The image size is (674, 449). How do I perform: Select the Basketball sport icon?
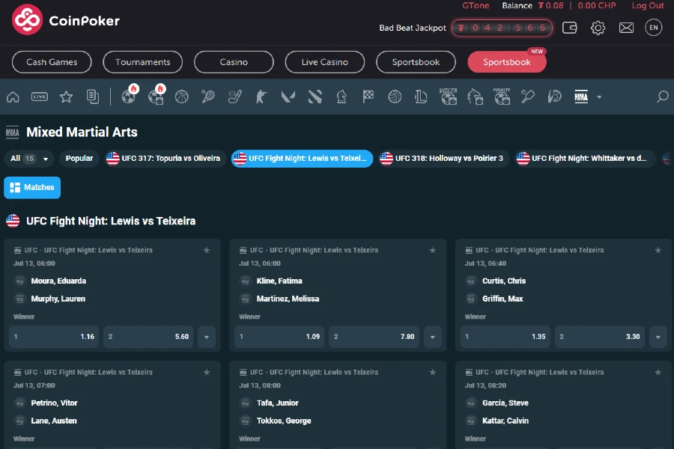click(181, 97)
